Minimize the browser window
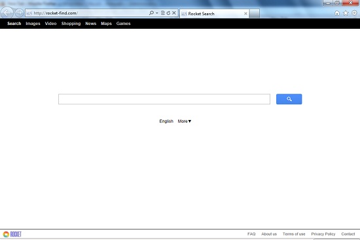Screen dimensions: 360x240 328,3
